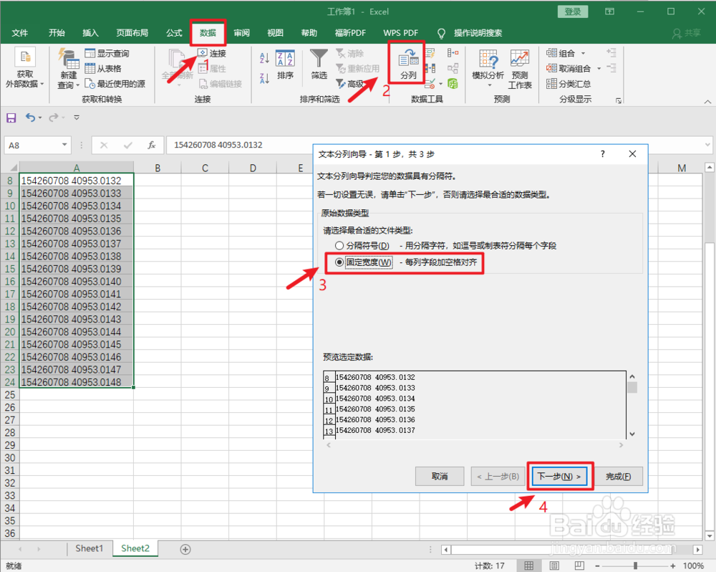Open Advanced (高级) filter options
The height and width of the screenshot is (572, 716).
click(x=350, y=84)
